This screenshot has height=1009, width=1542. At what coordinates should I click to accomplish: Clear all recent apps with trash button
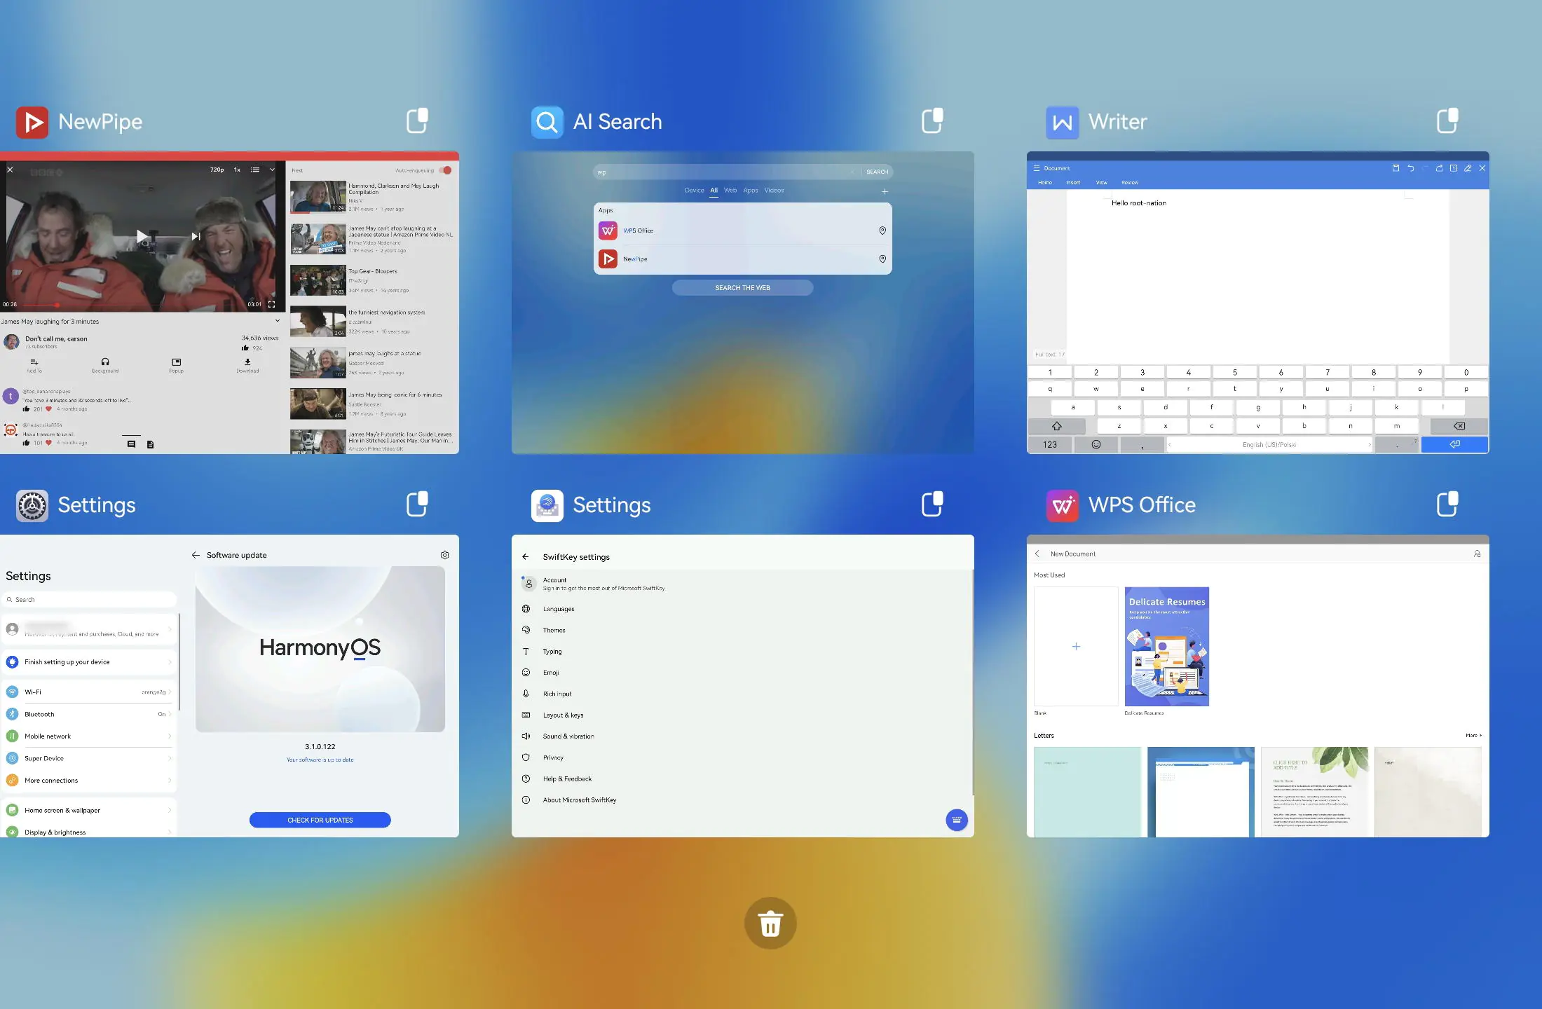770,924
